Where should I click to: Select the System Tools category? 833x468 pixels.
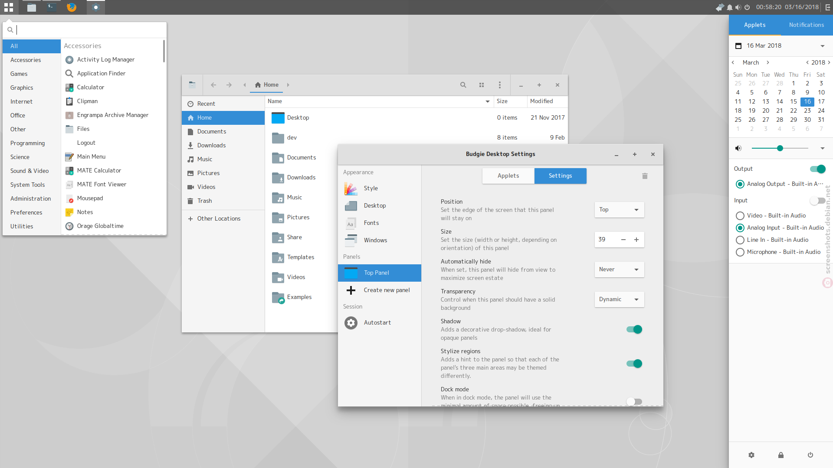(32, 185)
